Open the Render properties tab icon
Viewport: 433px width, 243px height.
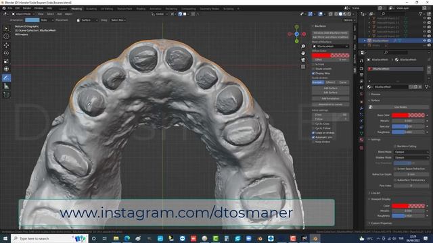coord(361,68)
